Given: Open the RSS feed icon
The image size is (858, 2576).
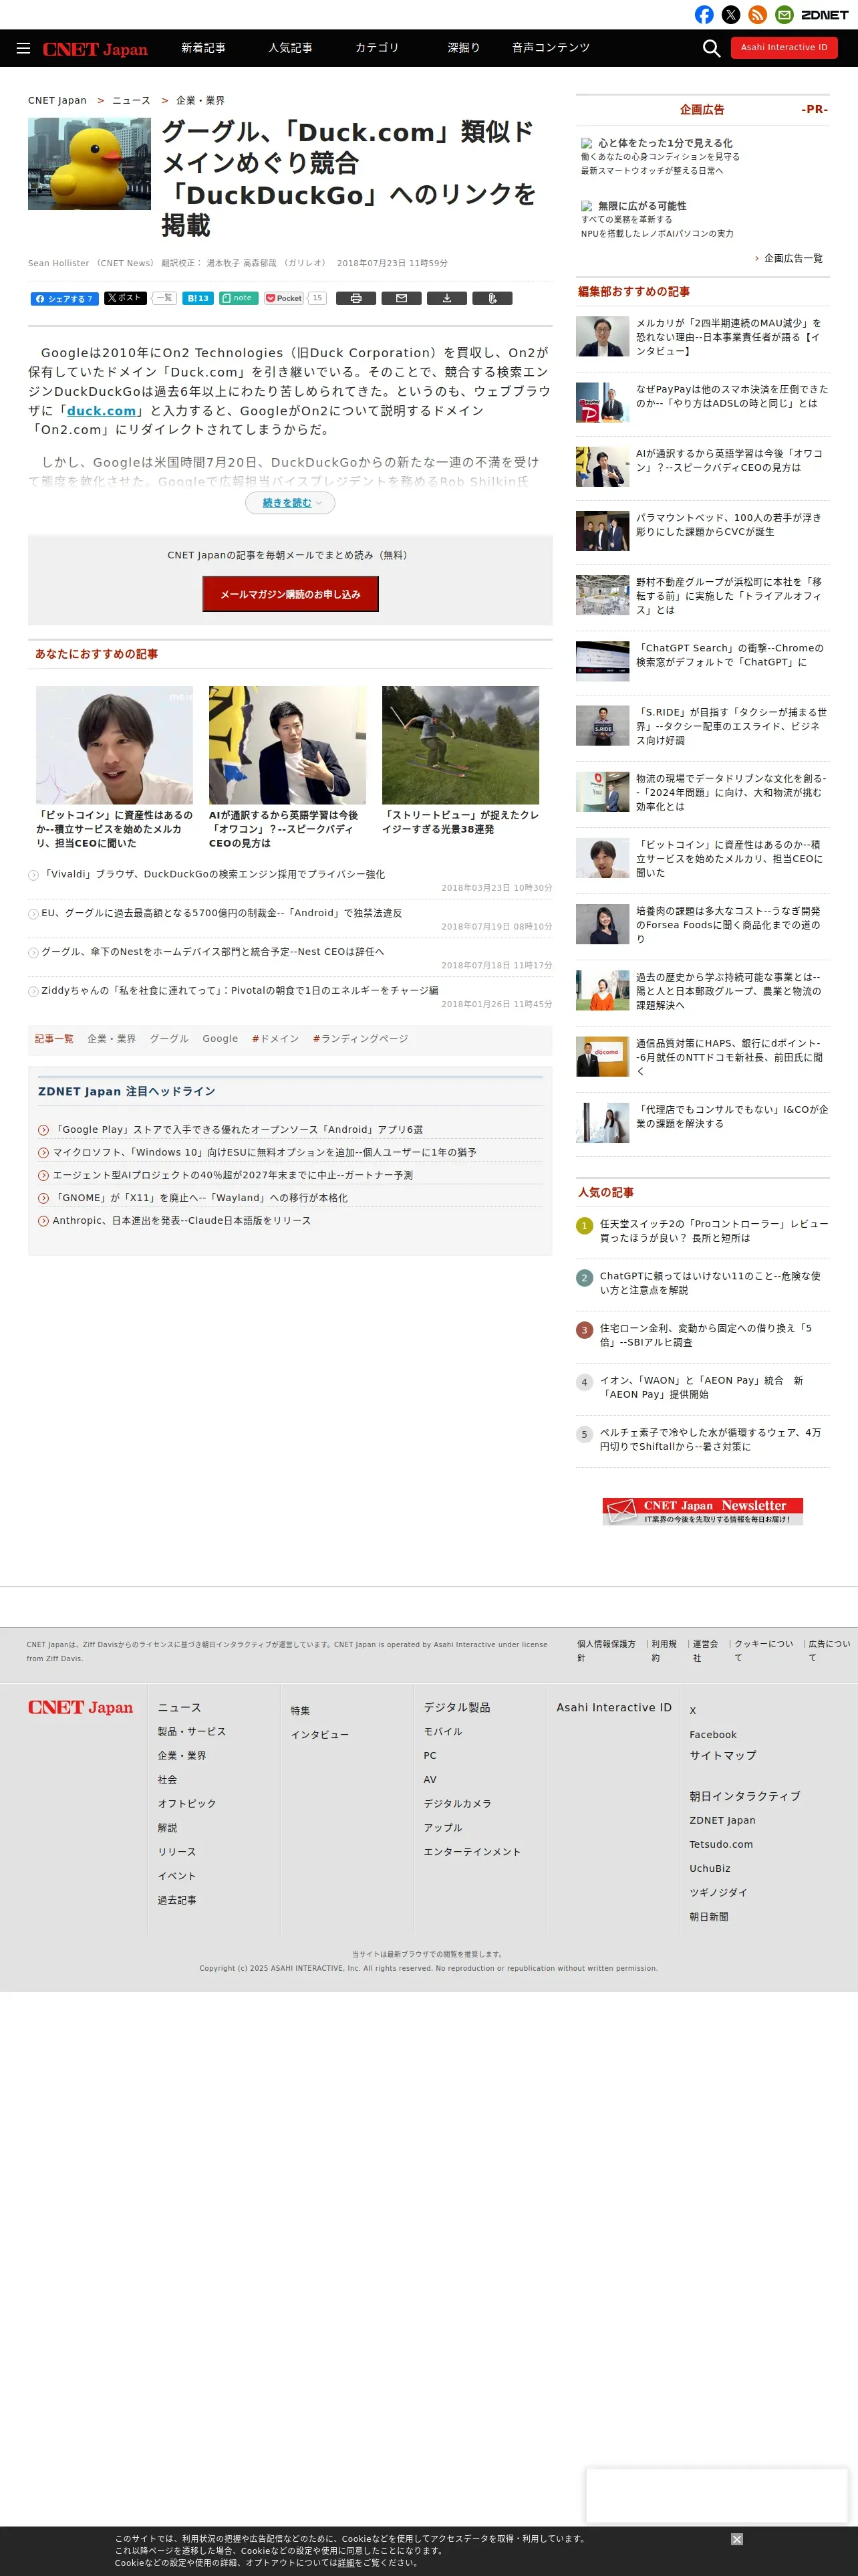Looking at the screenshot, I should 758,15.
